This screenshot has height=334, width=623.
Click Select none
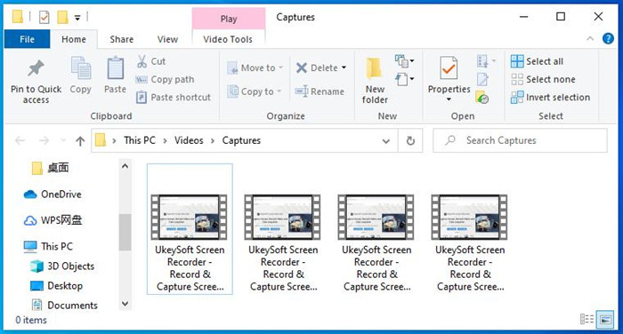[543, 79]
